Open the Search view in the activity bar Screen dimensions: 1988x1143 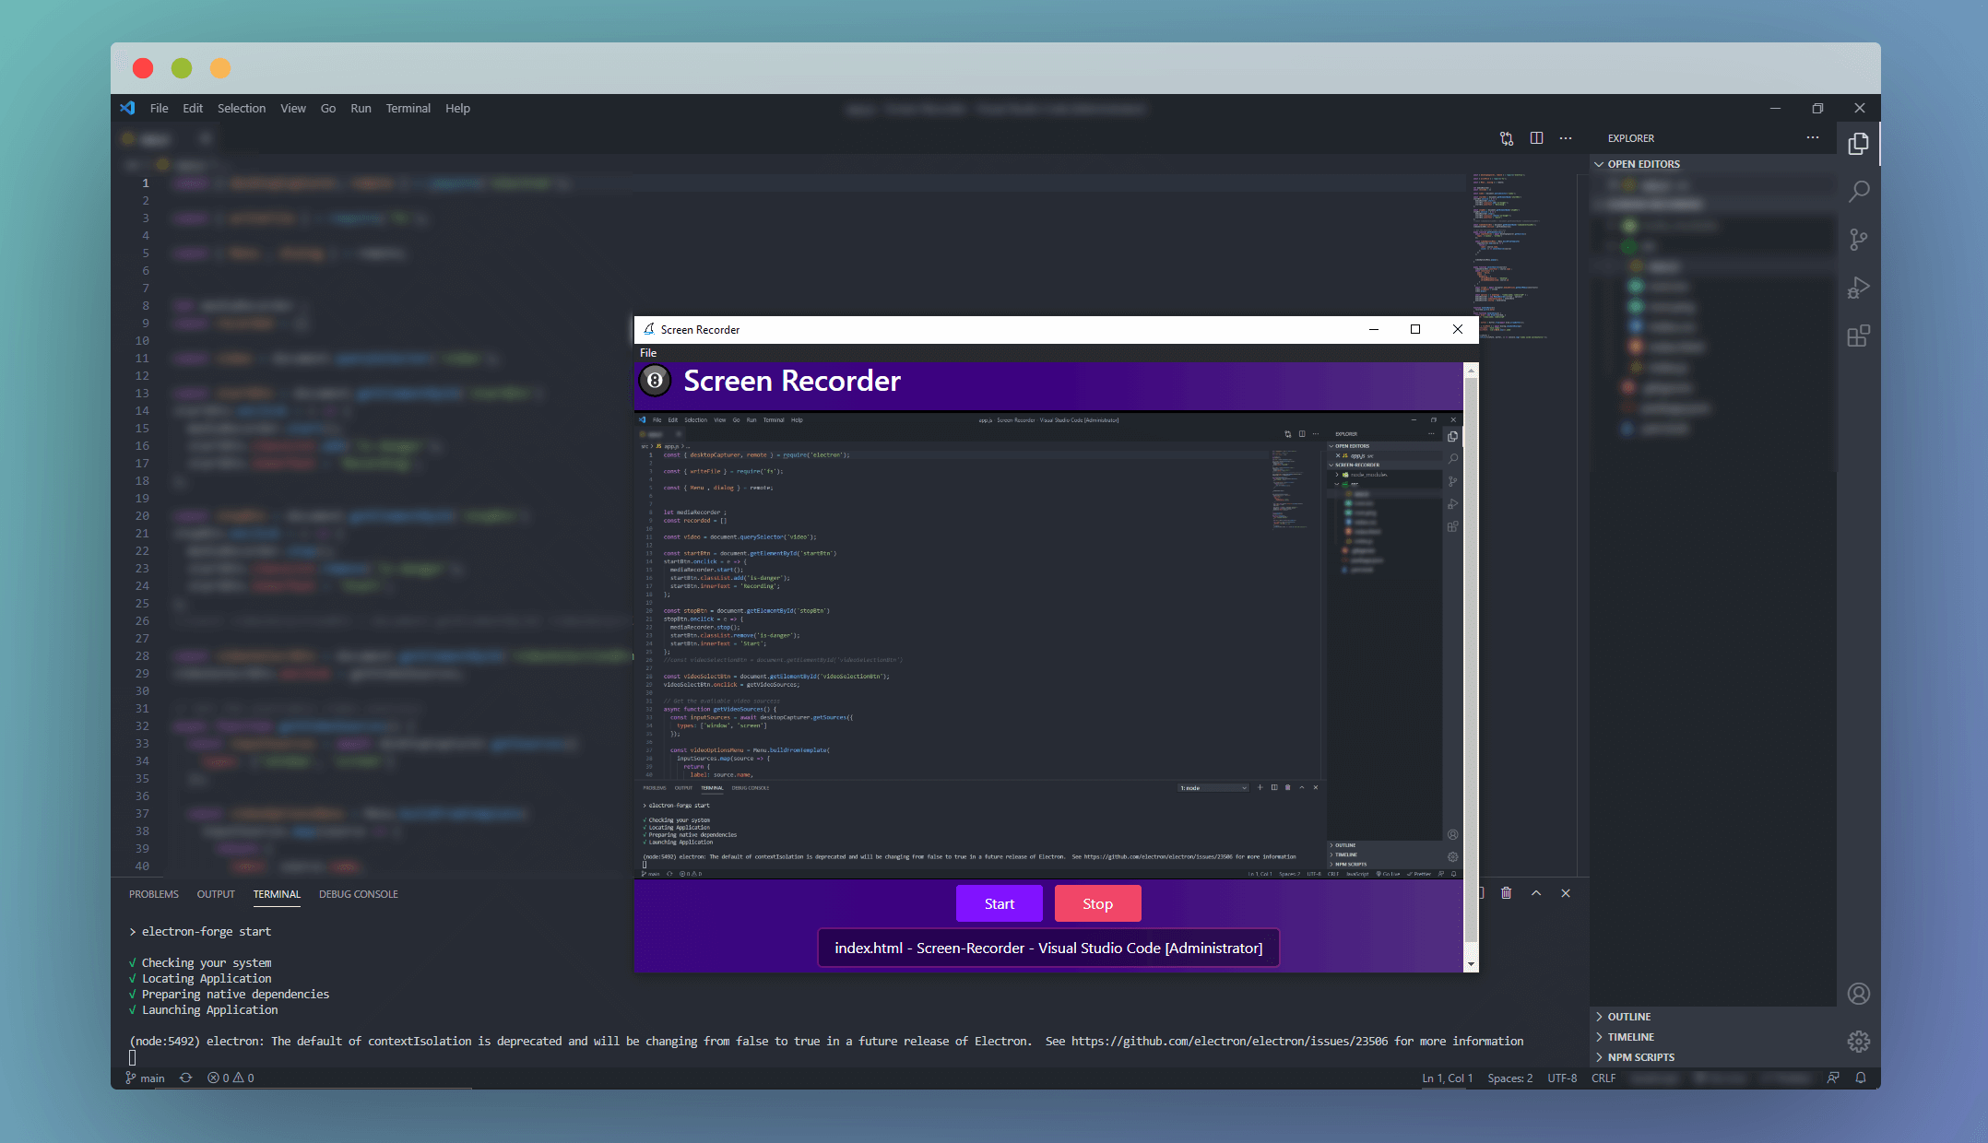(1859, 192)
